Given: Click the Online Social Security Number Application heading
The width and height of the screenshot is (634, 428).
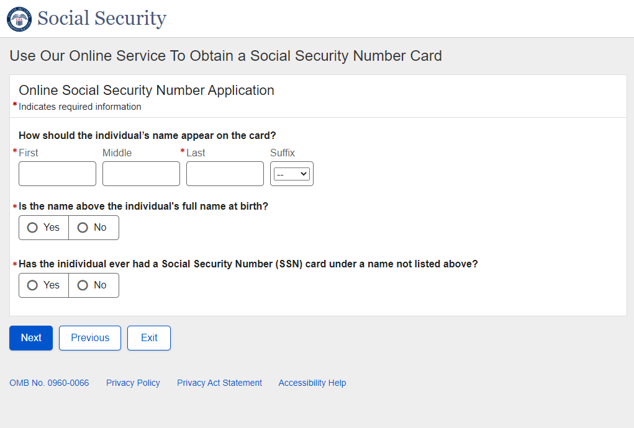Looking at the screenshot, I should pos(147,91).
